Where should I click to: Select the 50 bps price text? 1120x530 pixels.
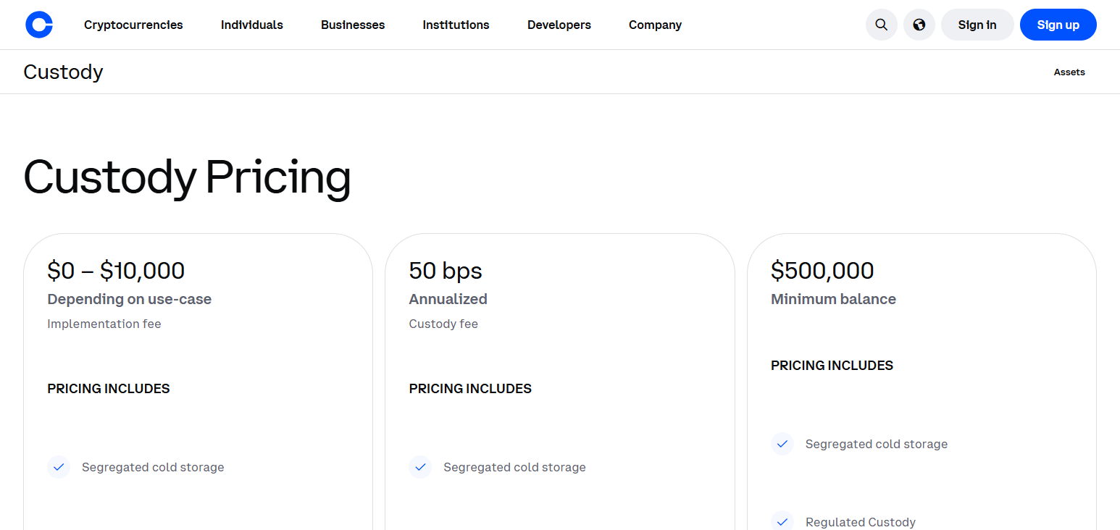click(446, 271)
